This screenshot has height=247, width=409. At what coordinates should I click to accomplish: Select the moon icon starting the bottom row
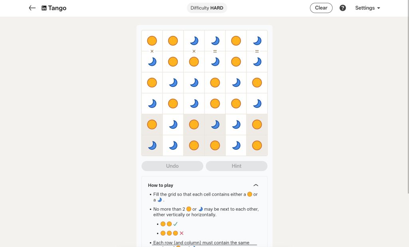tap(152, 145)
